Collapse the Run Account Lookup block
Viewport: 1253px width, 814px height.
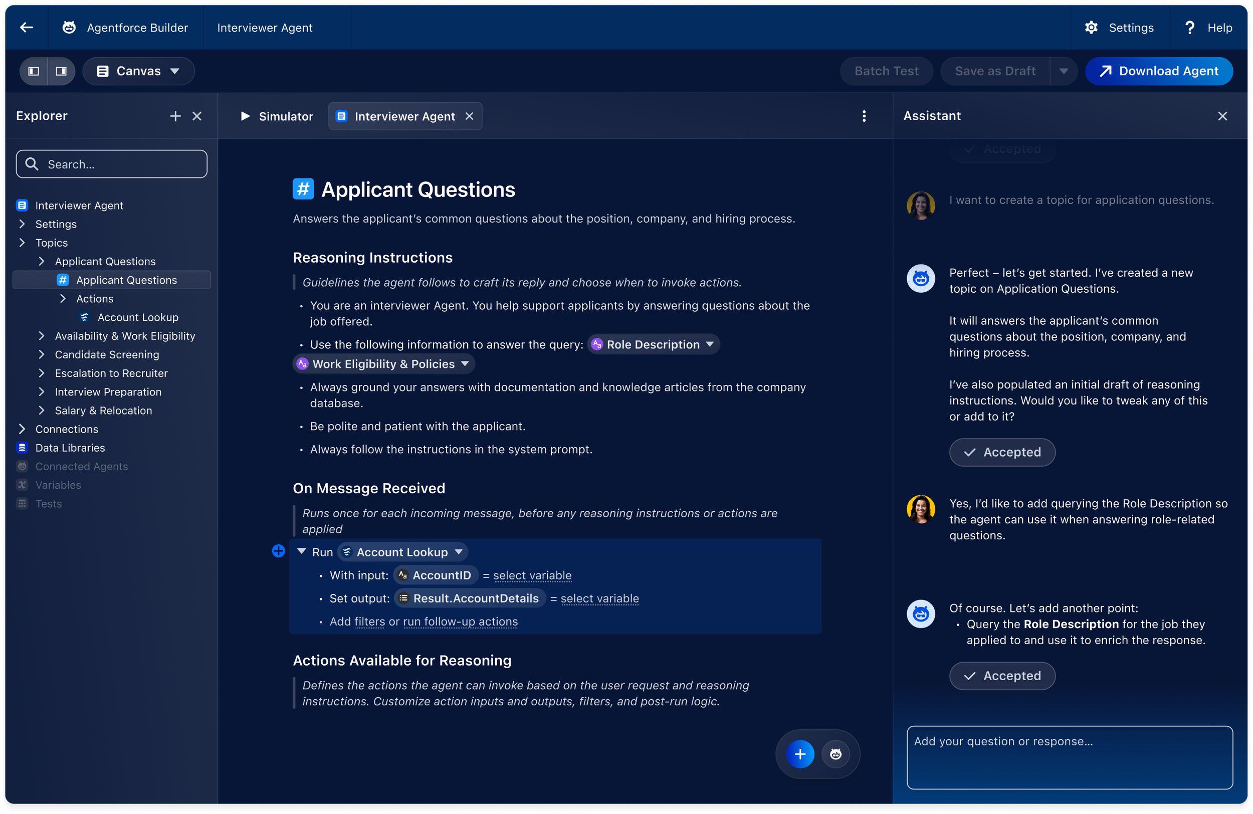click(x=302, y=551)
